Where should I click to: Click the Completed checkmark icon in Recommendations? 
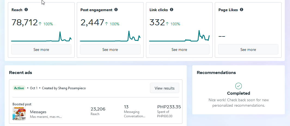coord(239,86)
